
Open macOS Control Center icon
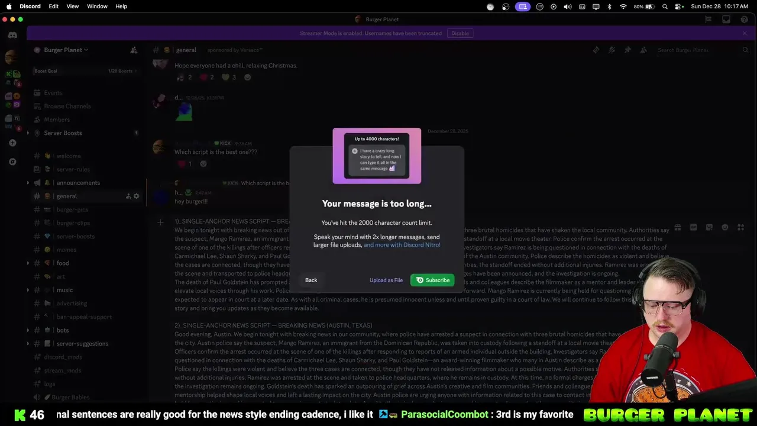click(679, 7)
